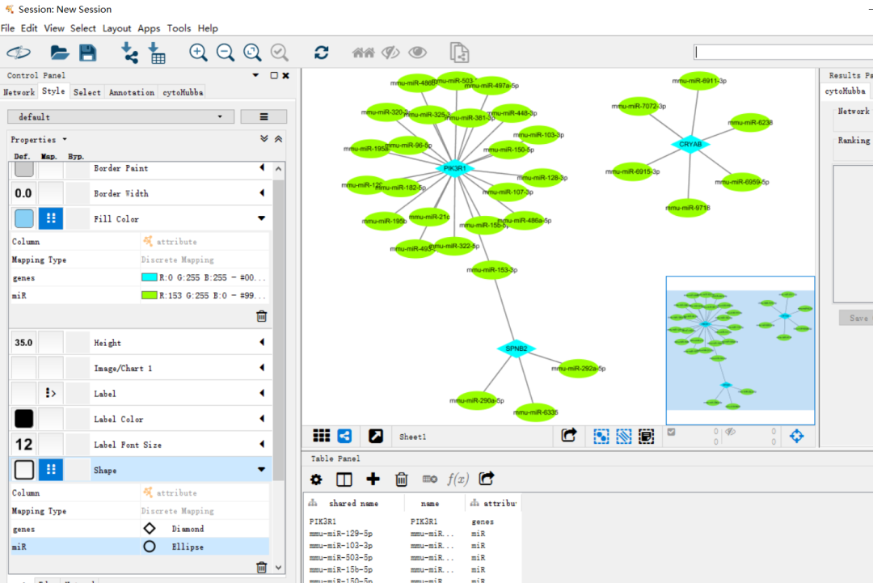Screen dimensions: 873x583
Task: Delete selected rows in Table Panel
Action: click(x=402, y=479)
